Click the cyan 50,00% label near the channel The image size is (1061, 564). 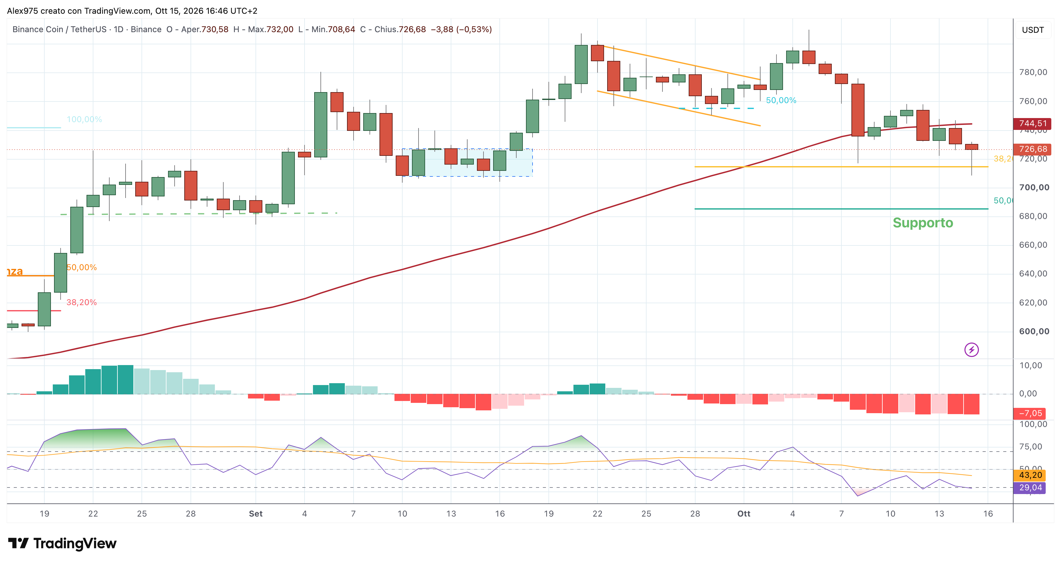coord(781,101)
